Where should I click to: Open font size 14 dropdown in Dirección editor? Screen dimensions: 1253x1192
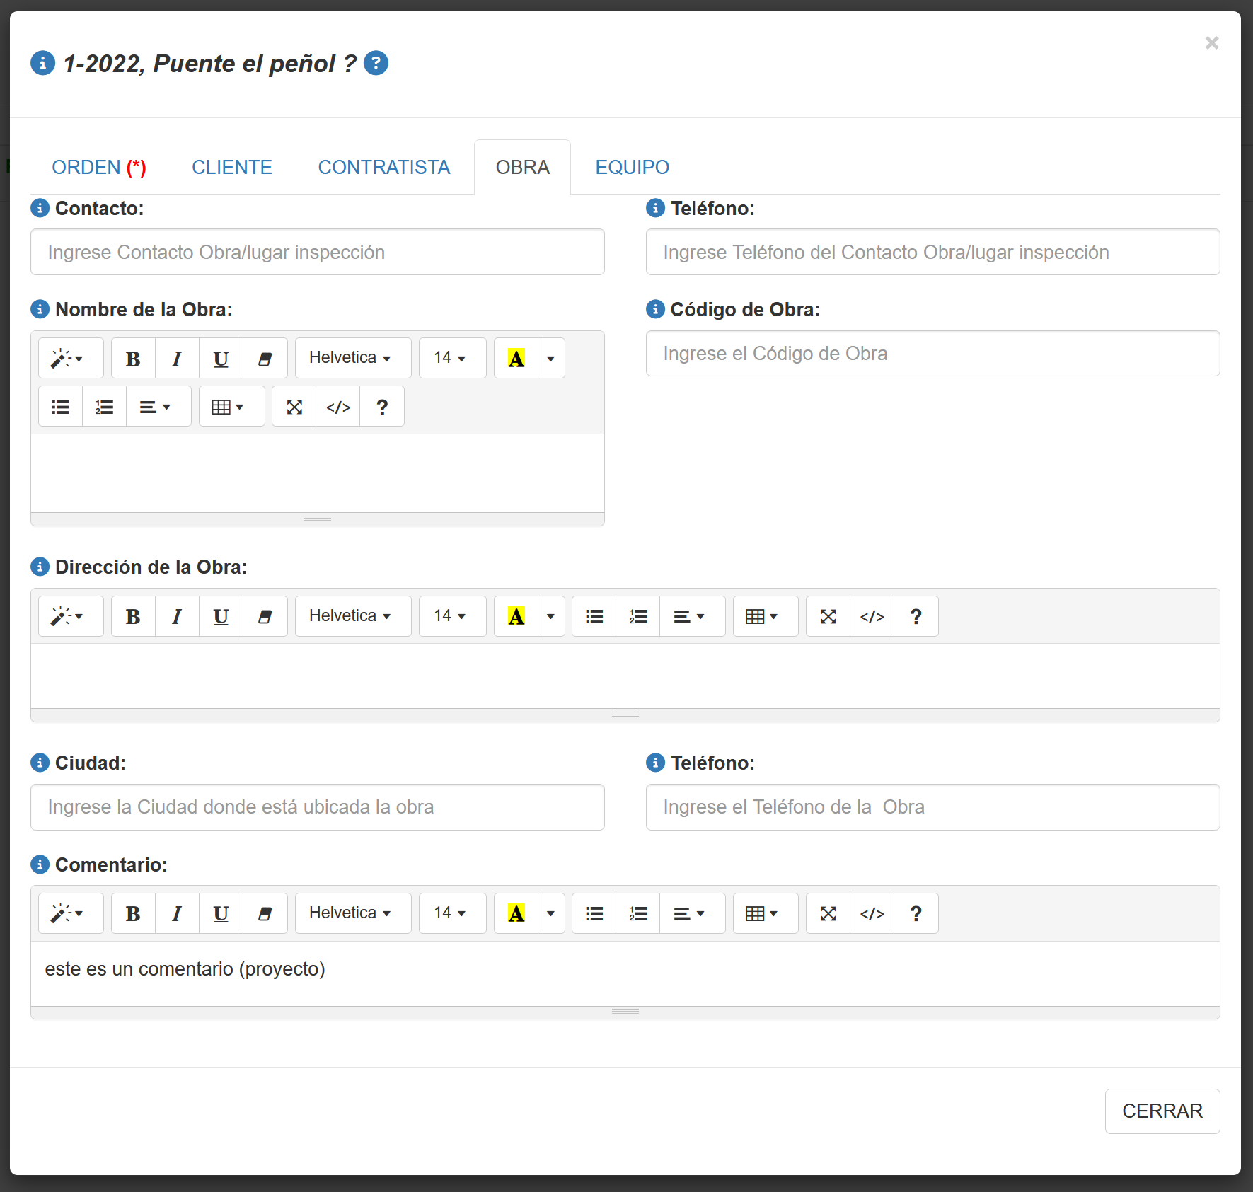pyautogui.click(x=450, y=617)
